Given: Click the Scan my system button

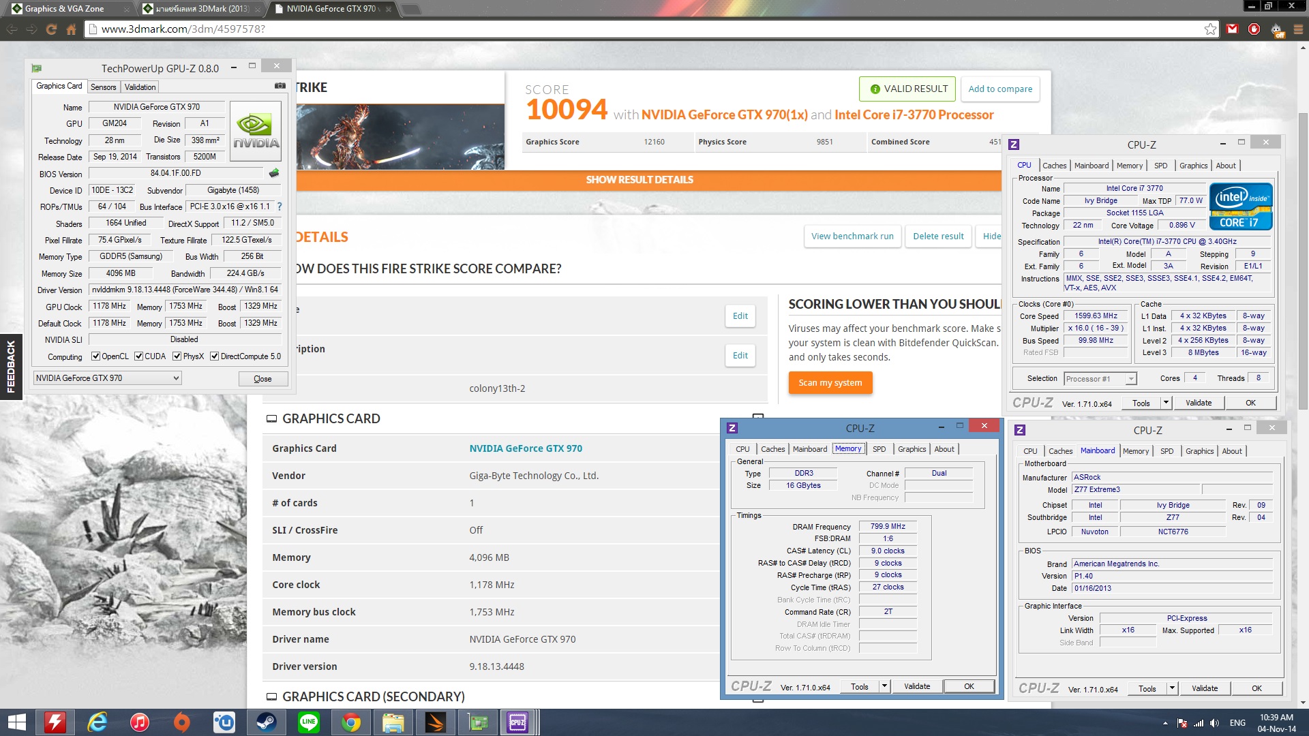Looking at the screenshot, I should point(830,383).
